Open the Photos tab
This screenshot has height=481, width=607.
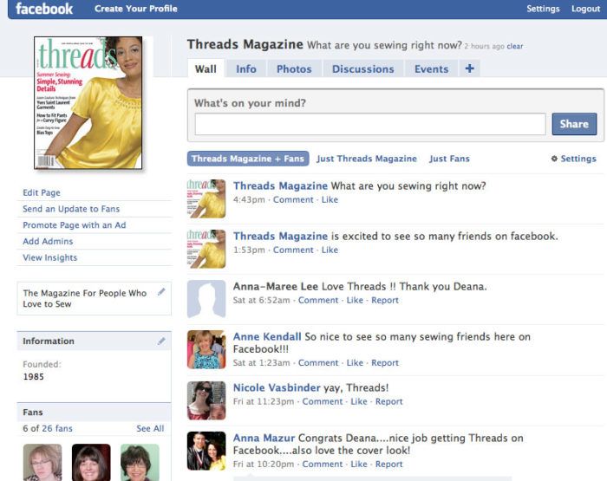click(x=294, y=68)
